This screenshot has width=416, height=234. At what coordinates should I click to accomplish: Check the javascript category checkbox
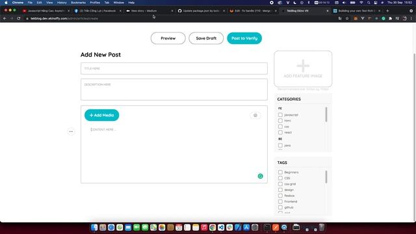(280, 115)
